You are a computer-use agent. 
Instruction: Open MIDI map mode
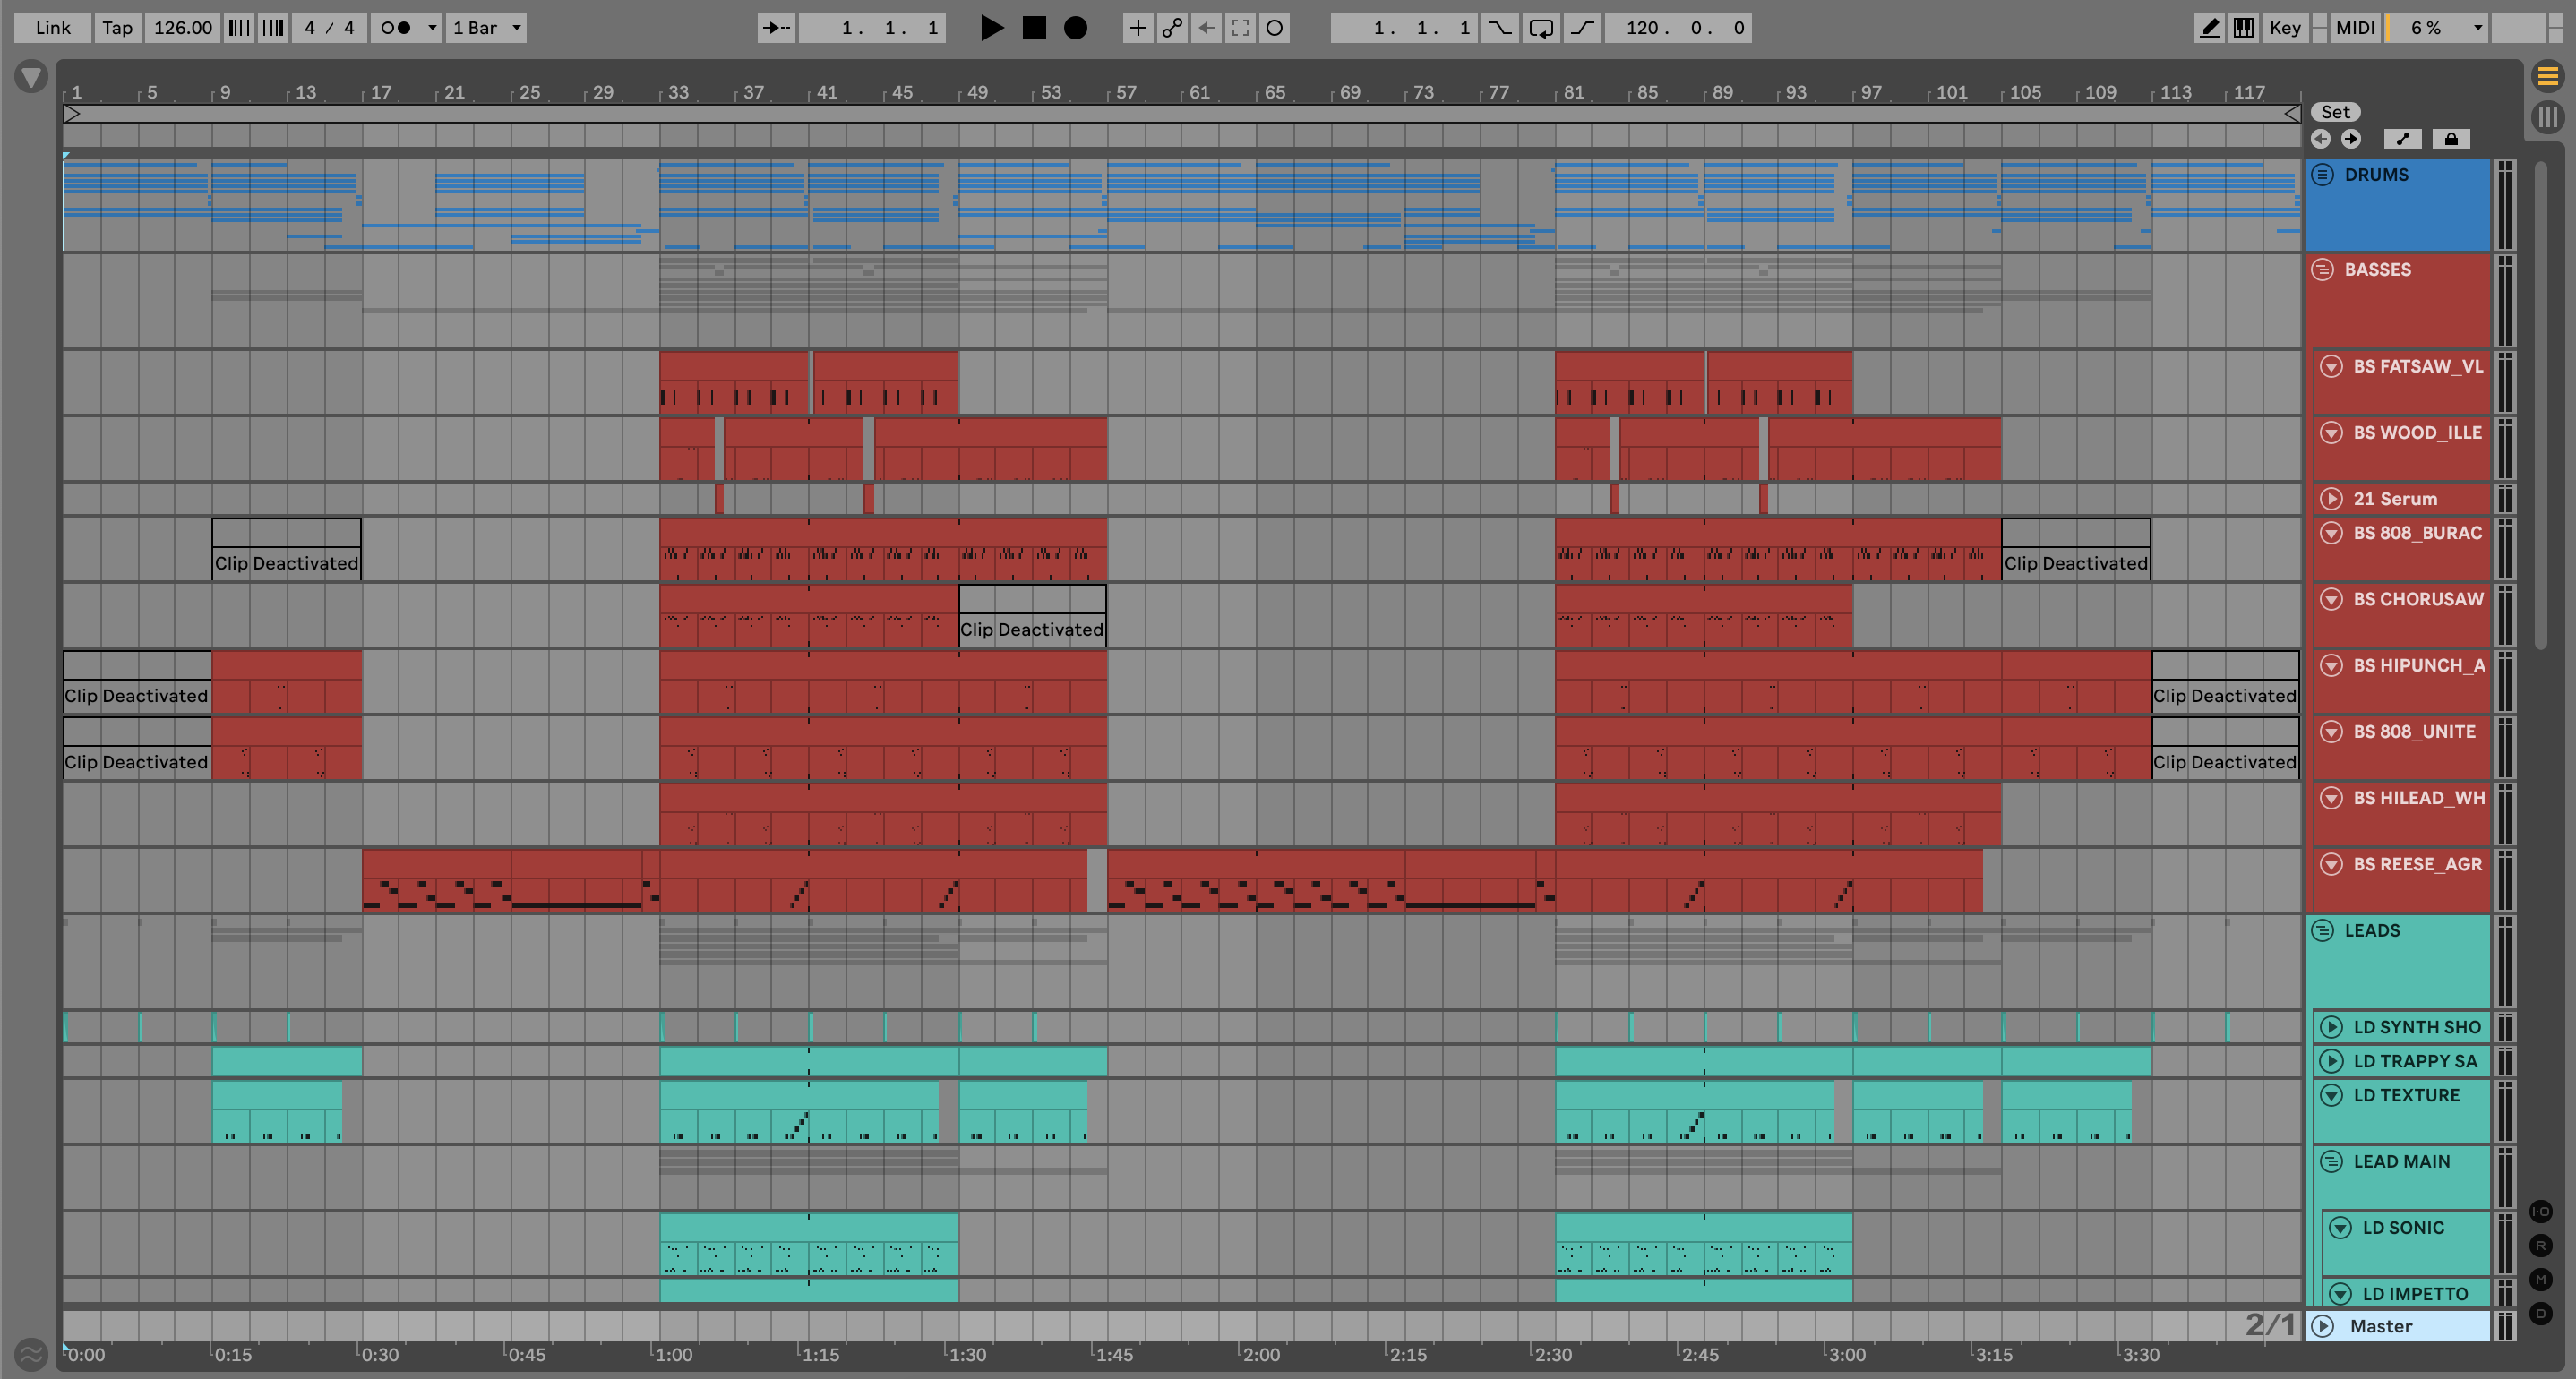tap(2354, 28)
